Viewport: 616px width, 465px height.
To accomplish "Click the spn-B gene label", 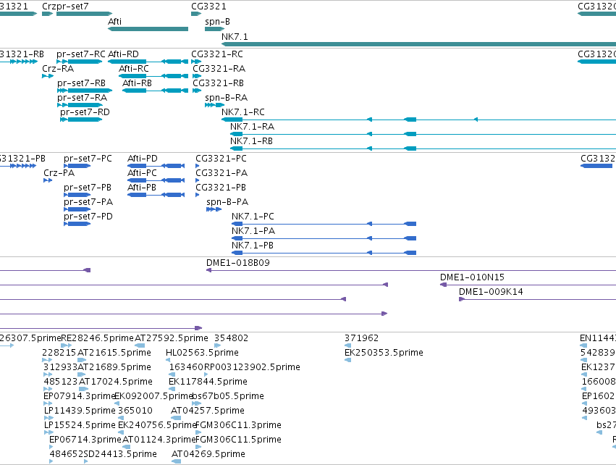I will tap(217, 22).
